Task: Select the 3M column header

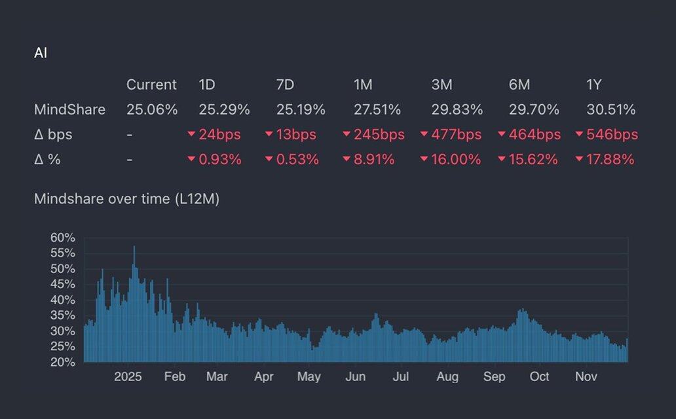Action: pyautogui.click(x=441, y=84)
